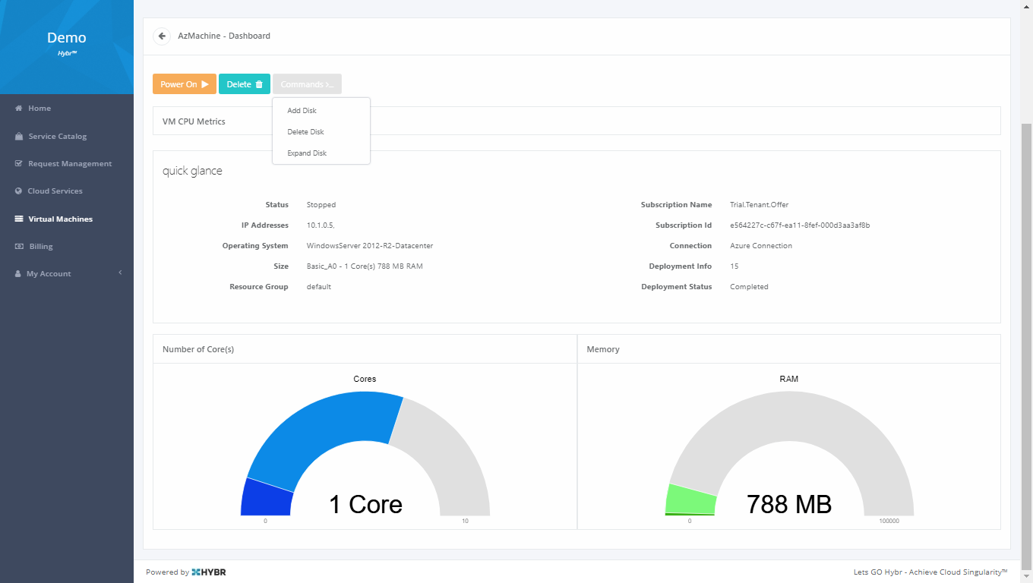The height and width of the screenshot is (583, 1033).
Task: Click the green RAM gauge segment
Action: coord(689,499)
